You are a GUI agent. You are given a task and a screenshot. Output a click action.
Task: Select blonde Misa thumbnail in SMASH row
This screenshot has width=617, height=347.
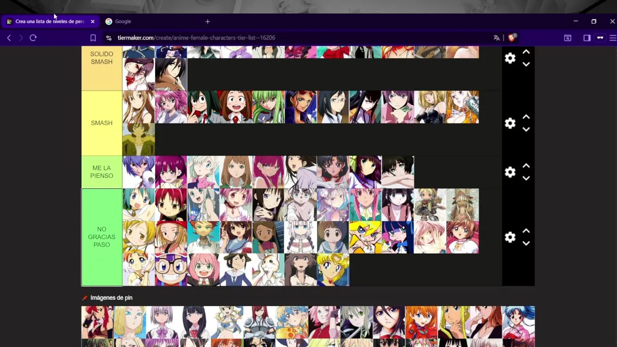click(x=430, y=107)
